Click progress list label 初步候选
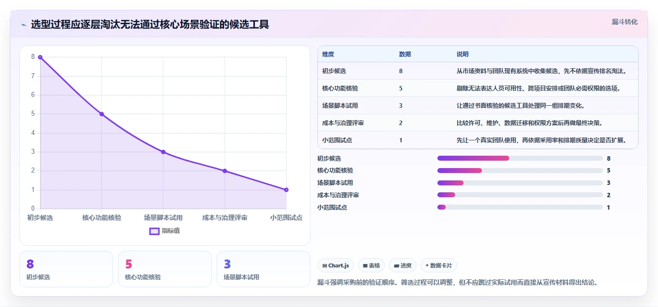 coord(329,158)
